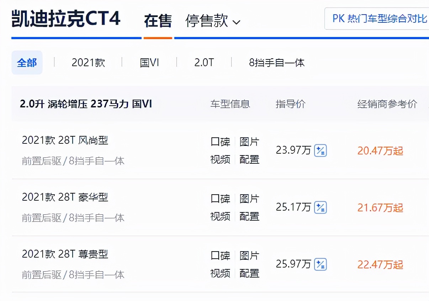
Task: Expand the 停售款 dropdown
Action: tap(213, 21)
